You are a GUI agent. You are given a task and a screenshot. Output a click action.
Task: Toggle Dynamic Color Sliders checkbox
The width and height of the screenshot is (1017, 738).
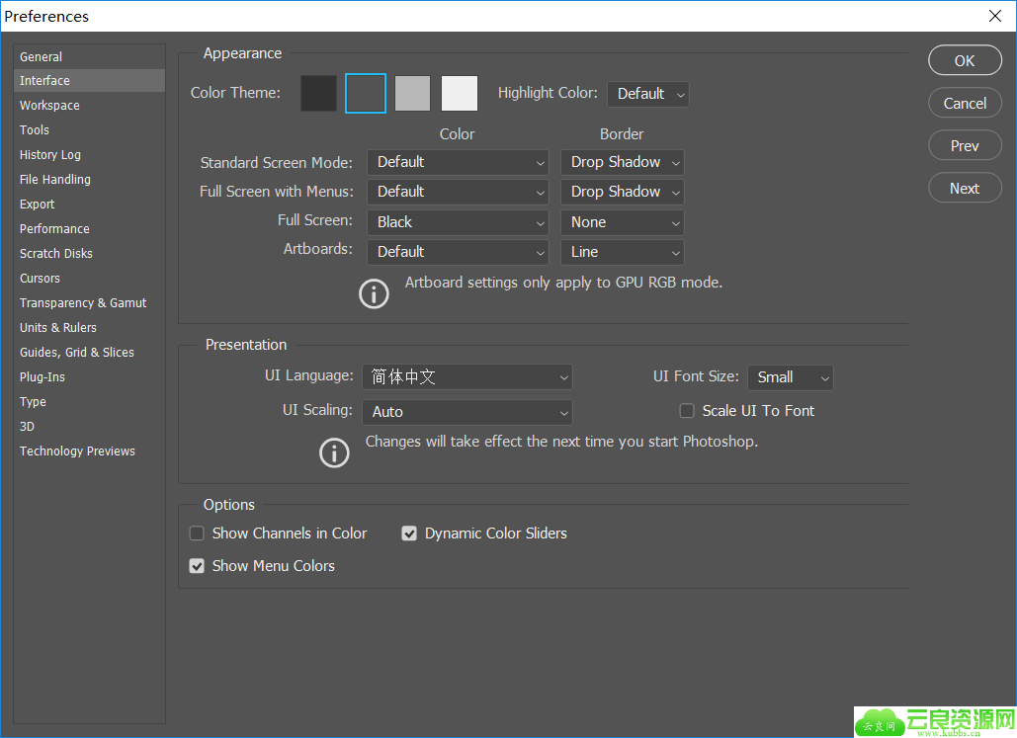point(409,533)
